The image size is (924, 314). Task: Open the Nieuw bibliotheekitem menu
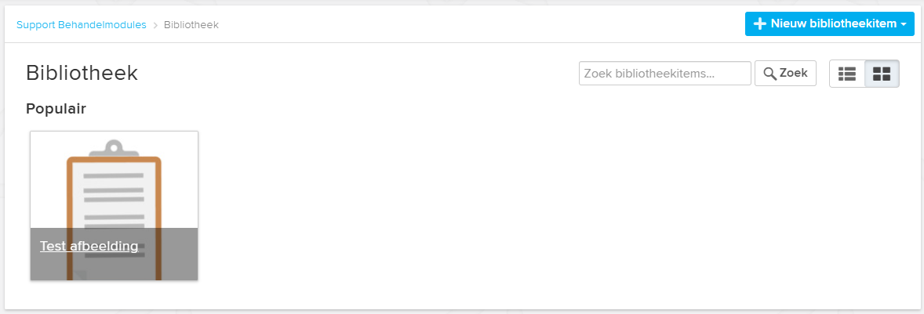click(x=829, y=23)
